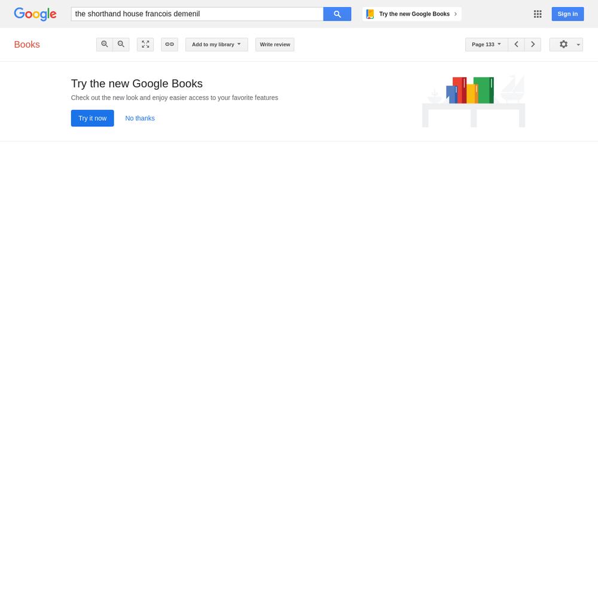Open the settings gear menu
598x598 pixels.
pyautogui.click(x=563, y=44)
